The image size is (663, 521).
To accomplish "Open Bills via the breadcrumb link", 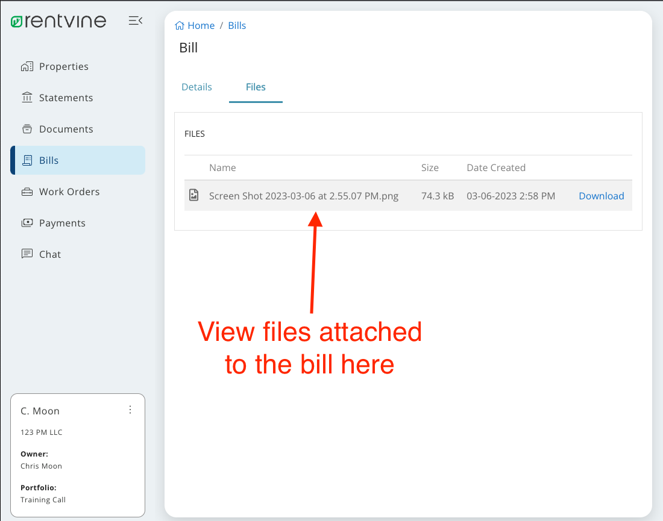I will tap(237, 25).
